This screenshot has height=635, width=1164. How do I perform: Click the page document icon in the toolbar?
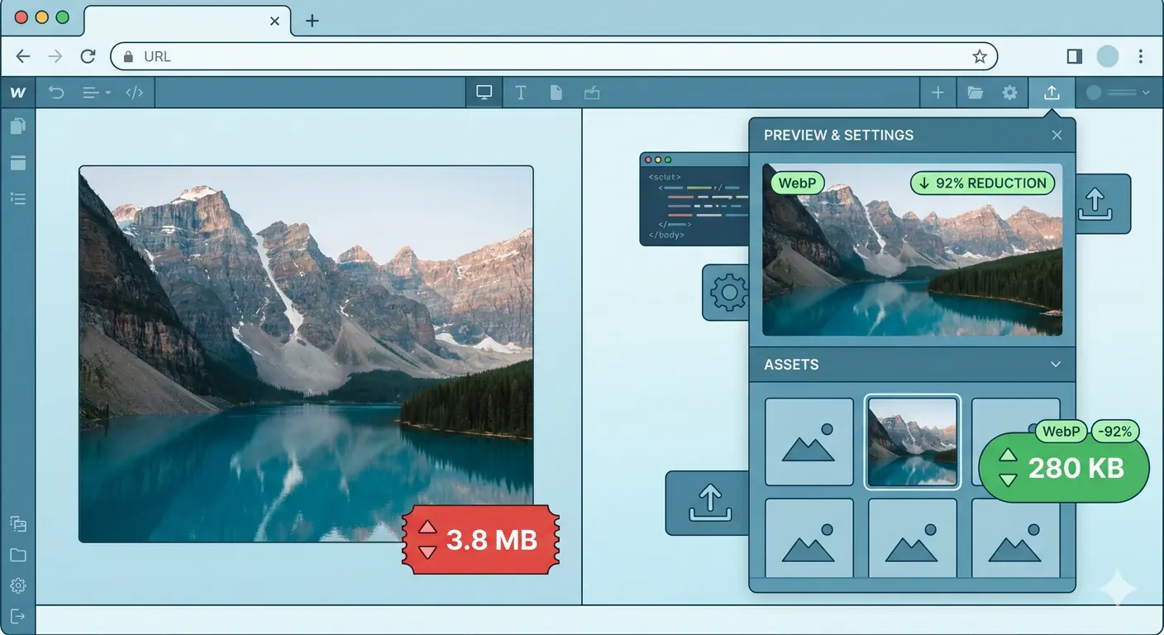[x=556, y=93]
